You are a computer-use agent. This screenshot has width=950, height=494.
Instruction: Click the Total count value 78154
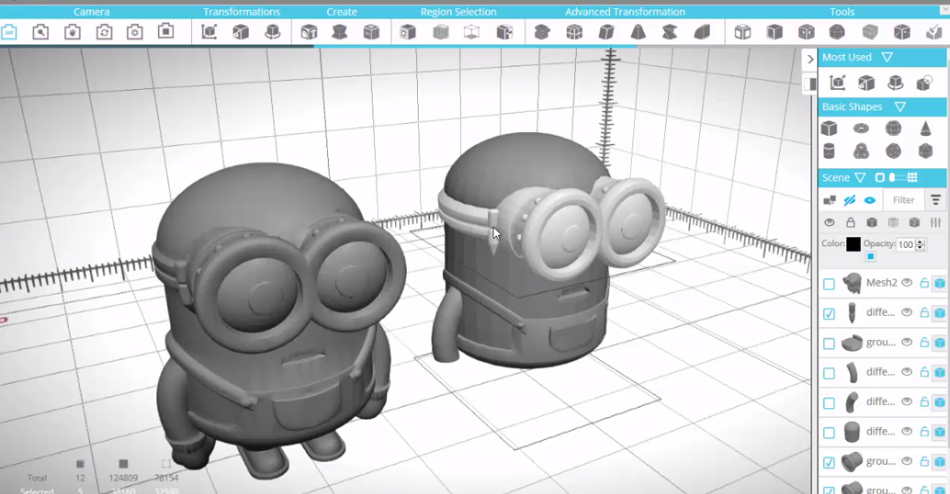[x=166, y=478]
